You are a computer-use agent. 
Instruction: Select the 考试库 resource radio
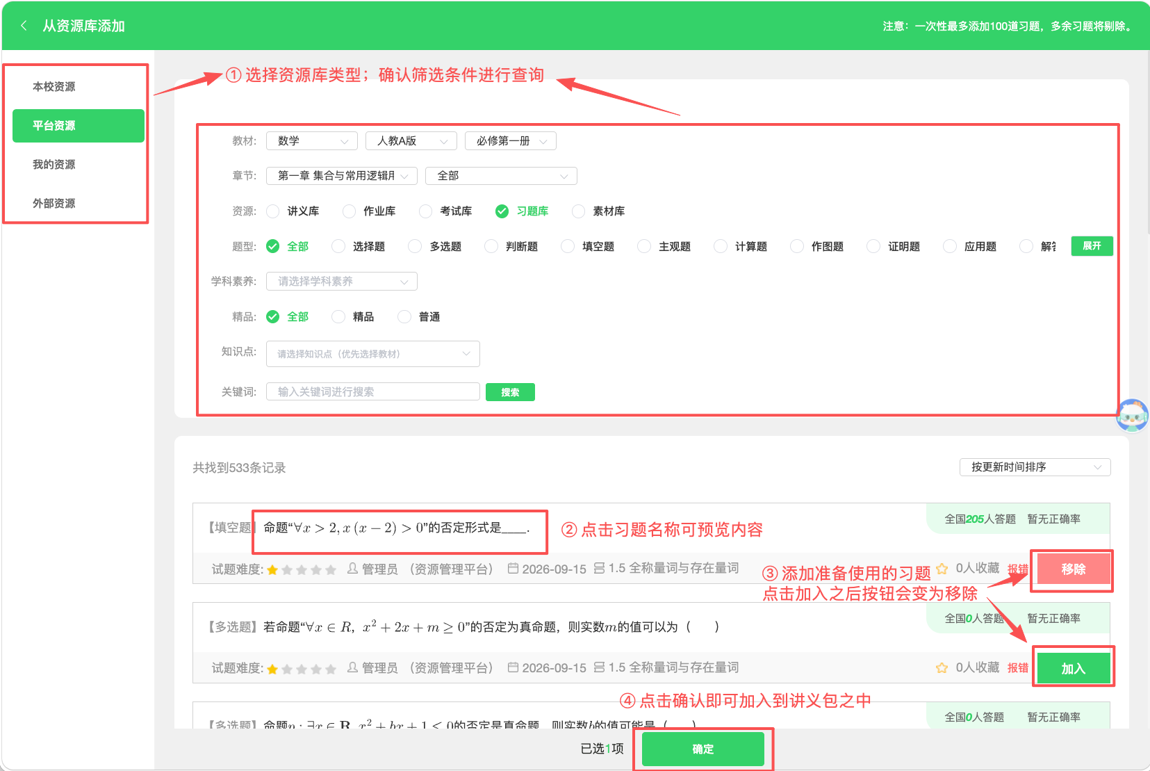click(425, 211)
